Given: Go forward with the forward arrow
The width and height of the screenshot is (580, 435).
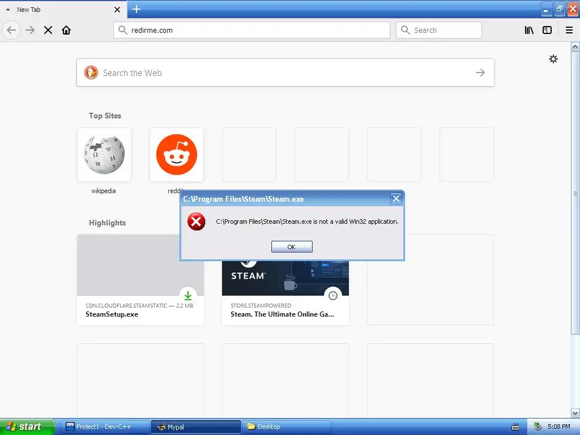Looking at the screenshot, I should tap(30, 30).
